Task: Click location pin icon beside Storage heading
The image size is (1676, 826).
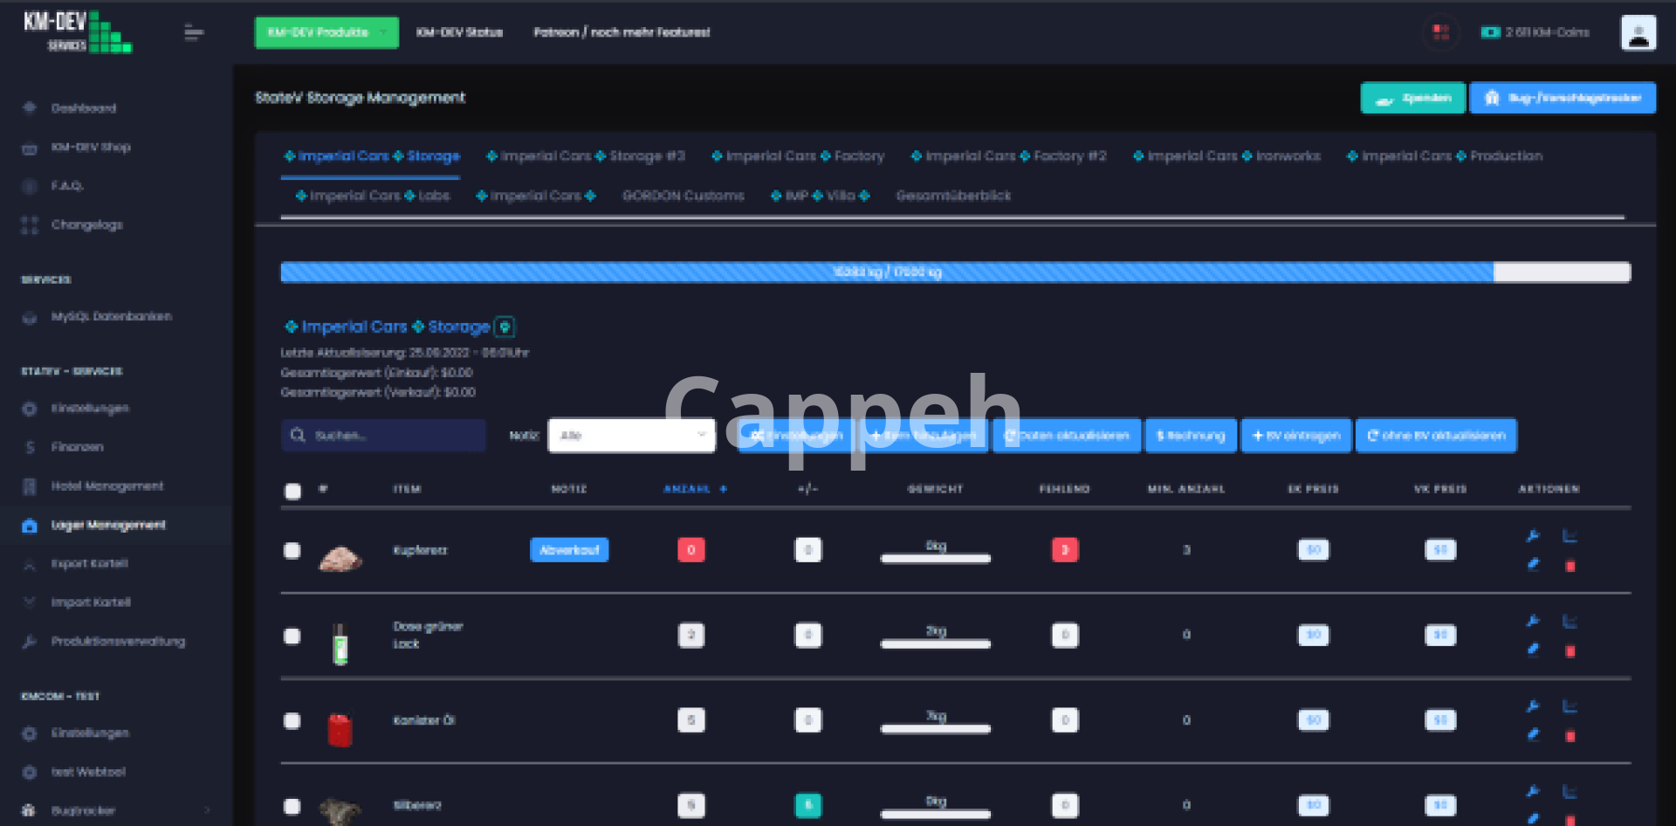Action: point(505,327)
